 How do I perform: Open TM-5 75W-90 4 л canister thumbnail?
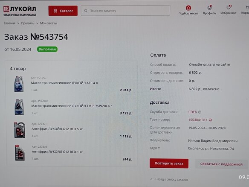click(19, 107)
